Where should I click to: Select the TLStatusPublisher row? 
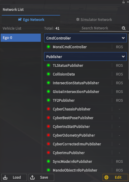tap(85, 65)
